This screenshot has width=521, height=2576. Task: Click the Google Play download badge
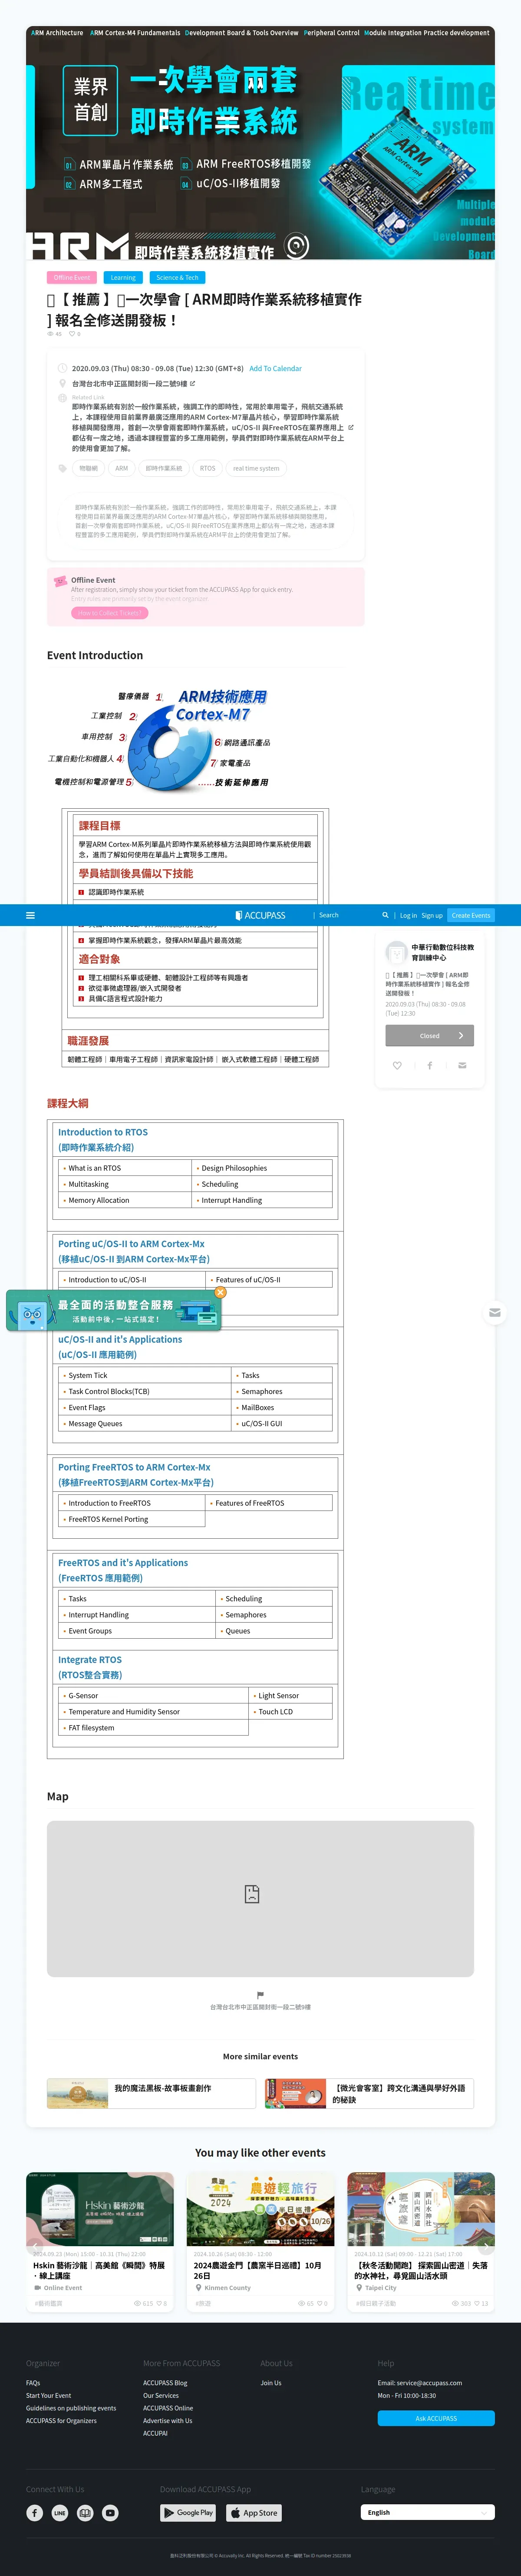(x=188, y=2512)
